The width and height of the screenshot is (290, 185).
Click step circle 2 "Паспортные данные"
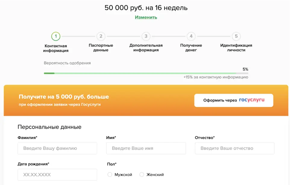(101, 36)
